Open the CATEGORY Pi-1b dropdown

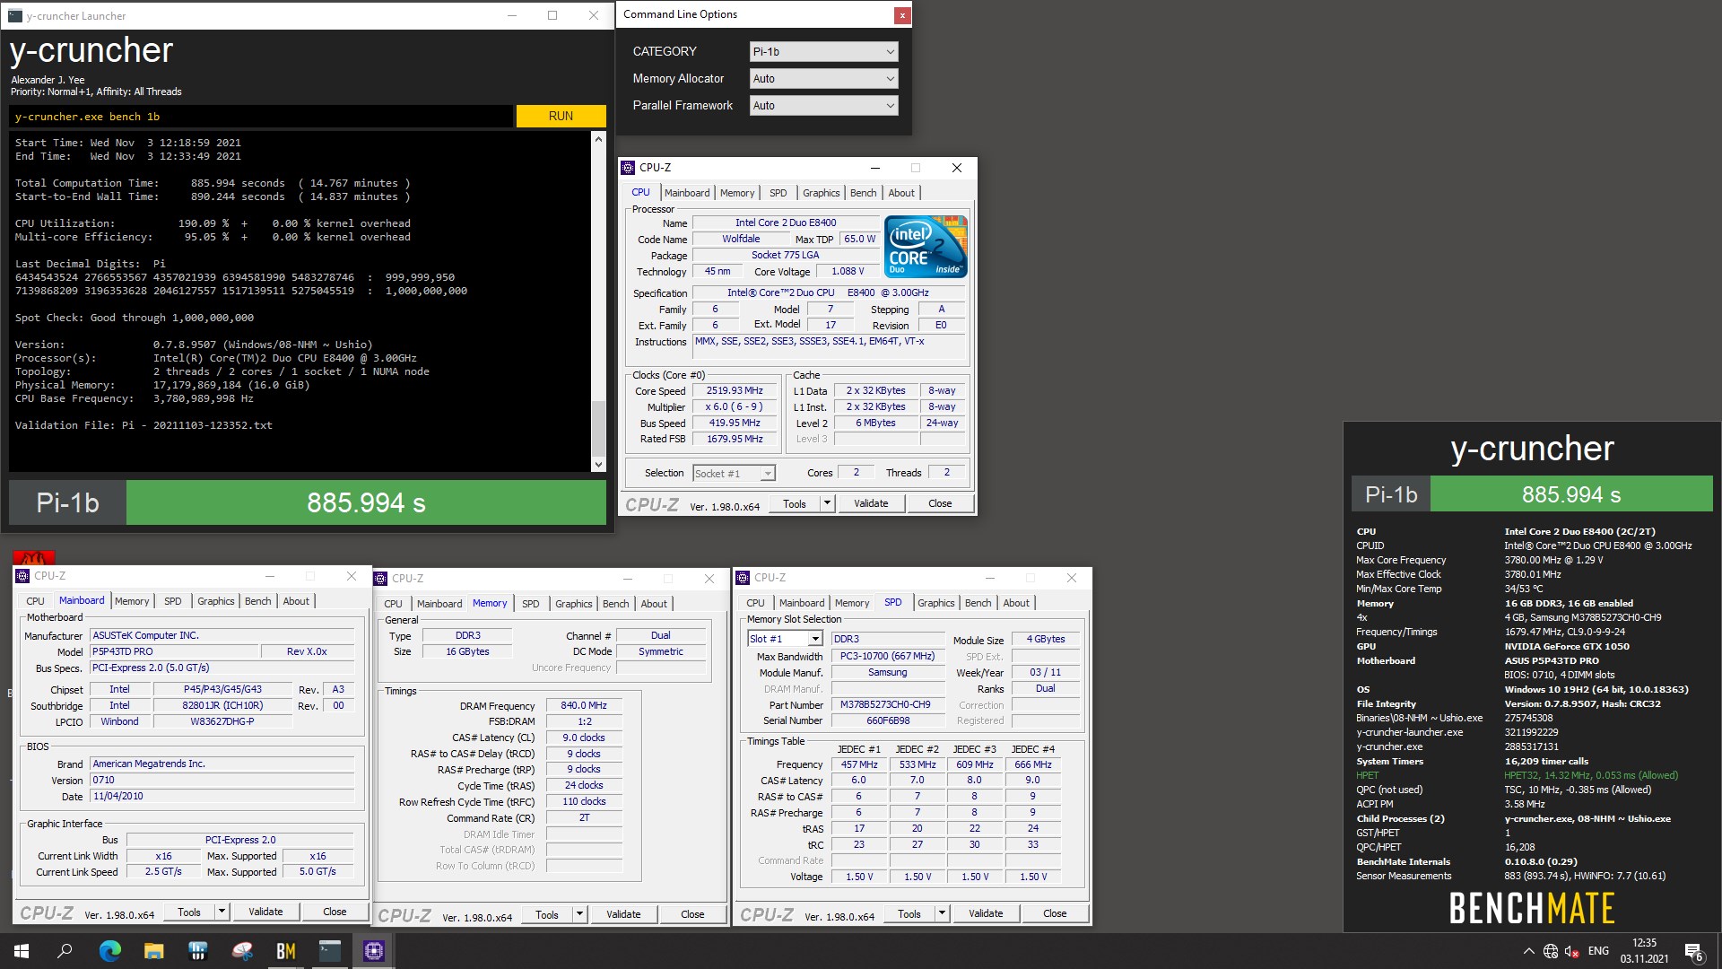tap(823, 52)
